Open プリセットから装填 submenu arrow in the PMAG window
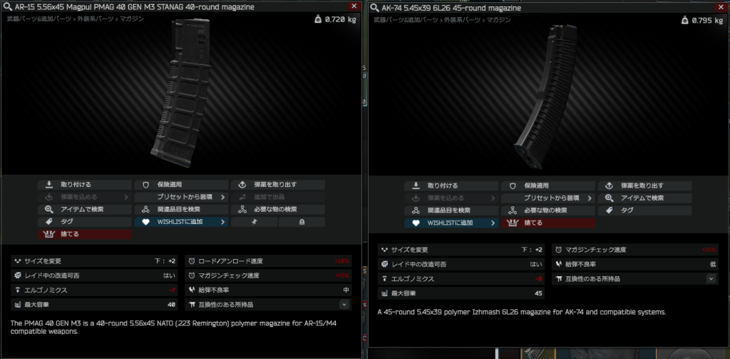This screenshot has height=359, width=730. pyautogui.click(x=222, y=197)
